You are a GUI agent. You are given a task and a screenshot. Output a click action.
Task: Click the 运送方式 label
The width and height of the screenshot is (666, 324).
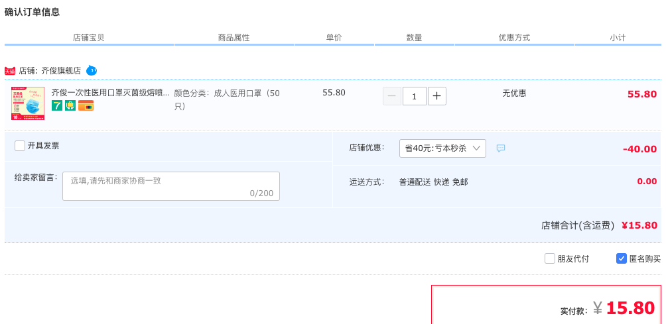tap(367, 182)
